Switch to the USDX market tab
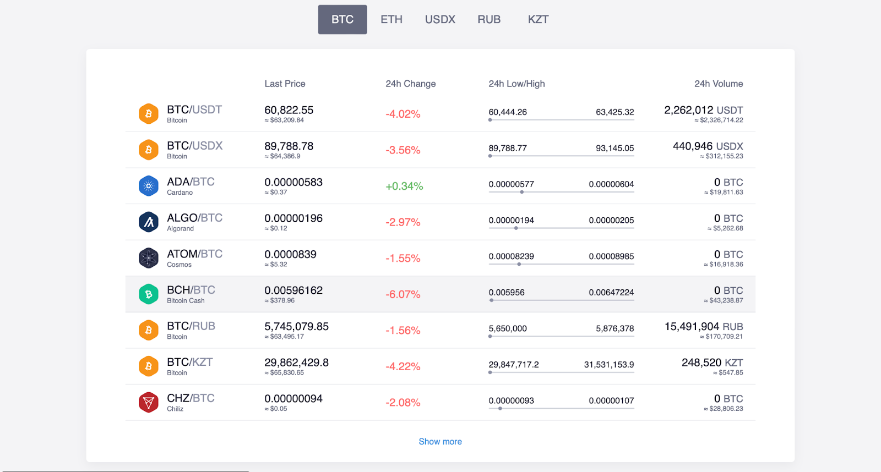881x472 pixels. [440, 19]
